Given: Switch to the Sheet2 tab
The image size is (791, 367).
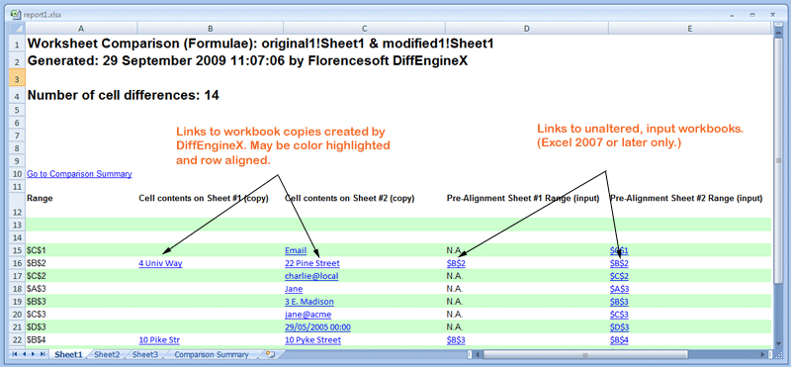Looking at the screenshot, I should pyautogui.click(x=107, y=354).
